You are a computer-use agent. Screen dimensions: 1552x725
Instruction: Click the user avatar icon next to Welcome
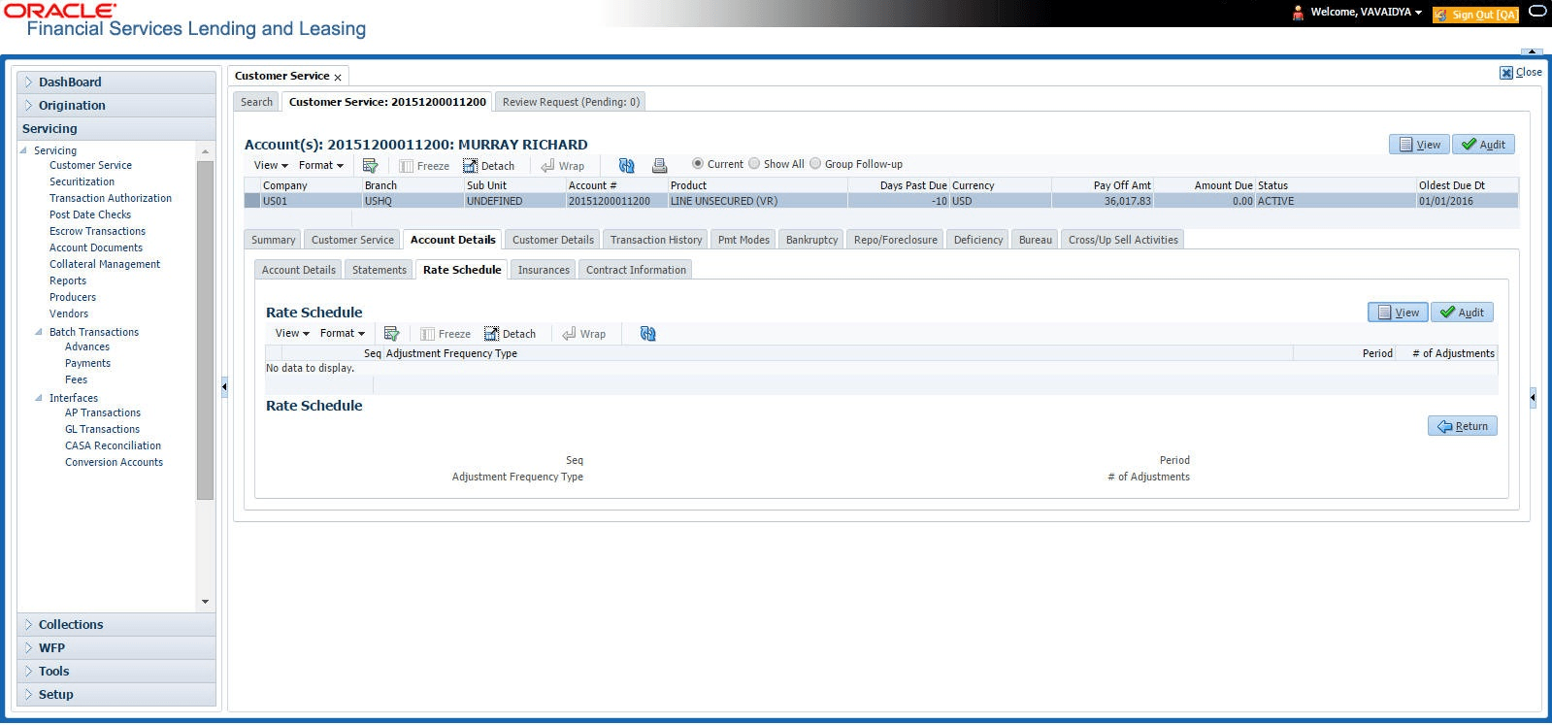[x=1298, y=13]
